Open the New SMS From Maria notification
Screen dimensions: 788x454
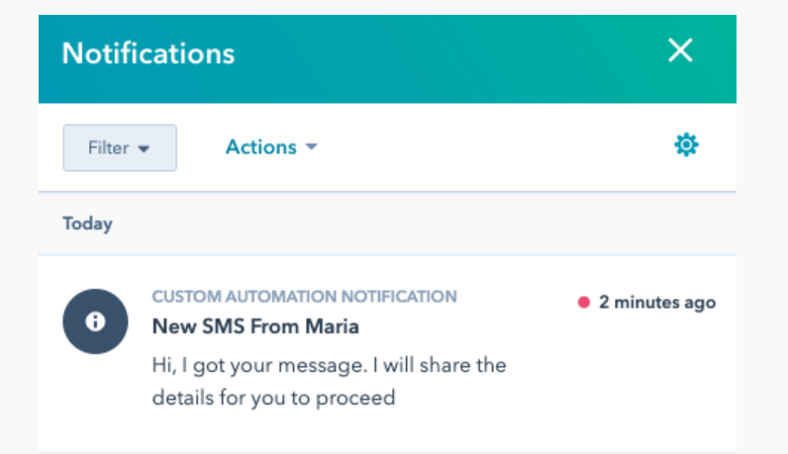pyautogui.click(x=255, y=326)
